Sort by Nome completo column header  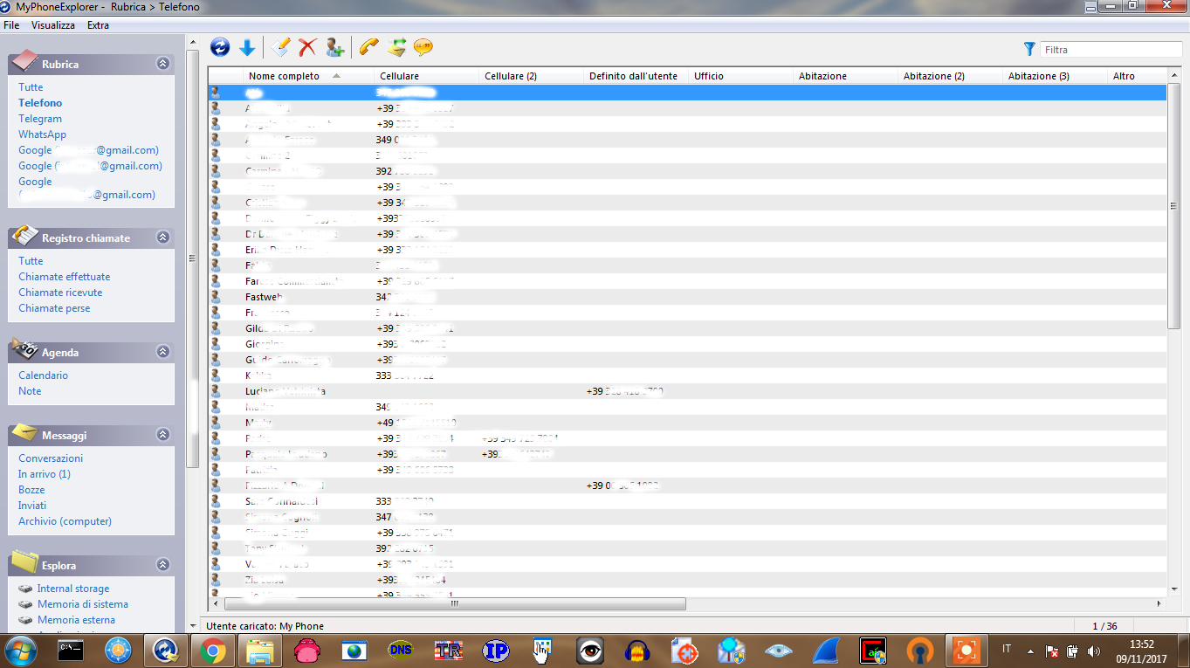pyautogui.click(x=309, y=76)
